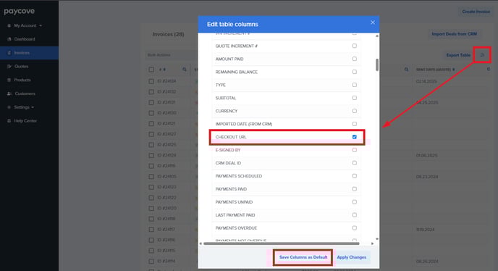498x271 pixels.
Task: Click the PAYMENTS OVERDUE label text
Action: 236,228
